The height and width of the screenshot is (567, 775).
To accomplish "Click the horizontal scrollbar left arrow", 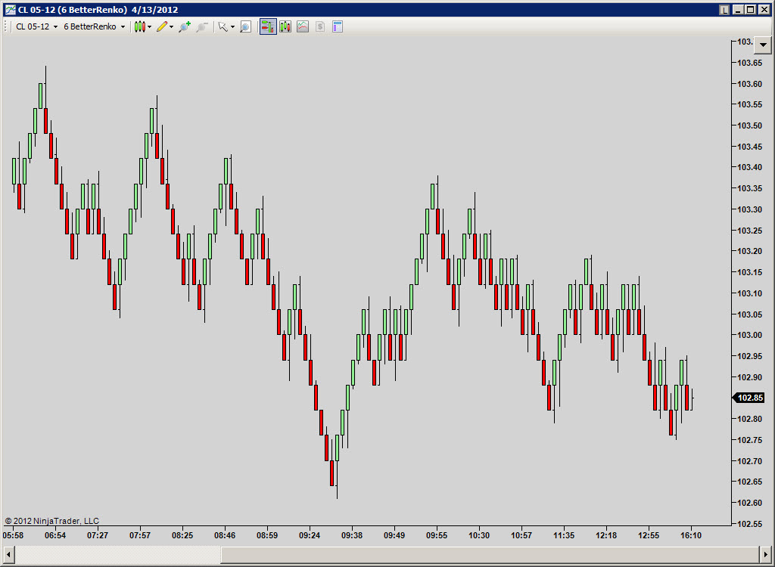I will (8, 553).
